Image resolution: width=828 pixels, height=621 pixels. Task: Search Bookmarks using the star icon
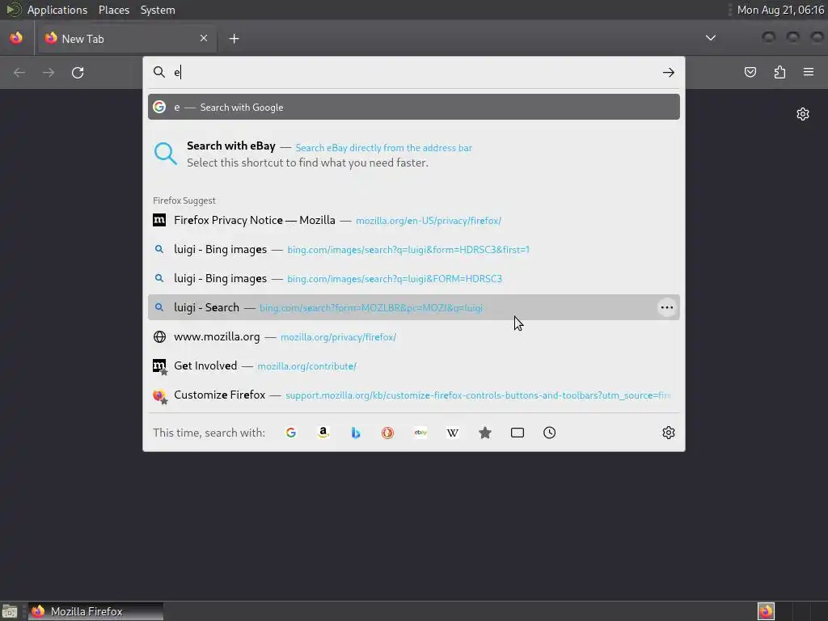click(x=485, y=433)
